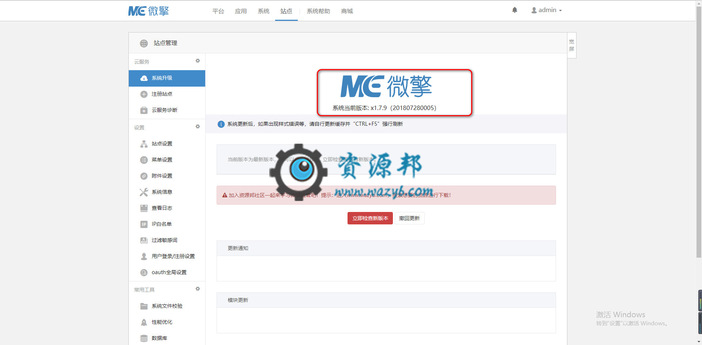Click the calendar icon beside 查看日志

tap(144, 208)
